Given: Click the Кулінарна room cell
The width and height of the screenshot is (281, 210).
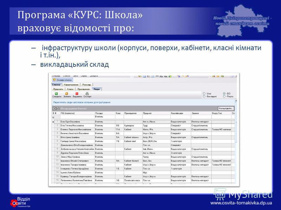Looking at the screenshot, I should (x=133, y=126).
